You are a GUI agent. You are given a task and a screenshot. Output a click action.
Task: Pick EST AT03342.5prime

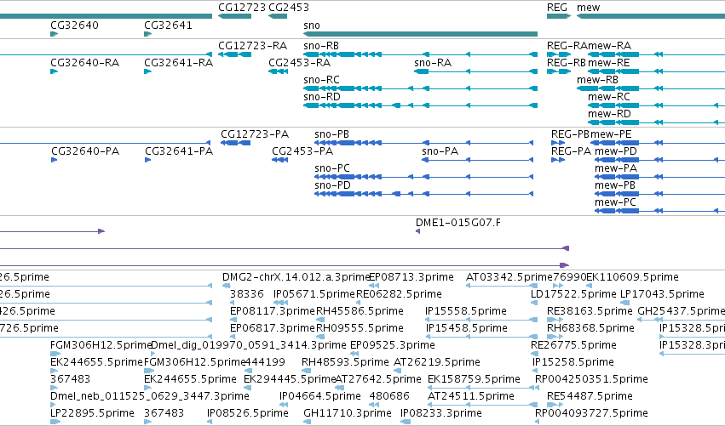click(x=509, y=277)
